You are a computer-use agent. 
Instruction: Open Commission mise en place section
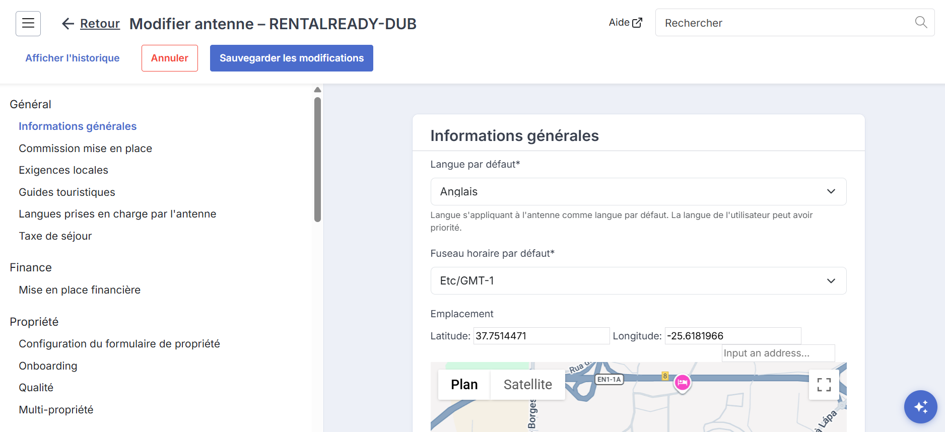pyautogui.click(x=85, y=149)
